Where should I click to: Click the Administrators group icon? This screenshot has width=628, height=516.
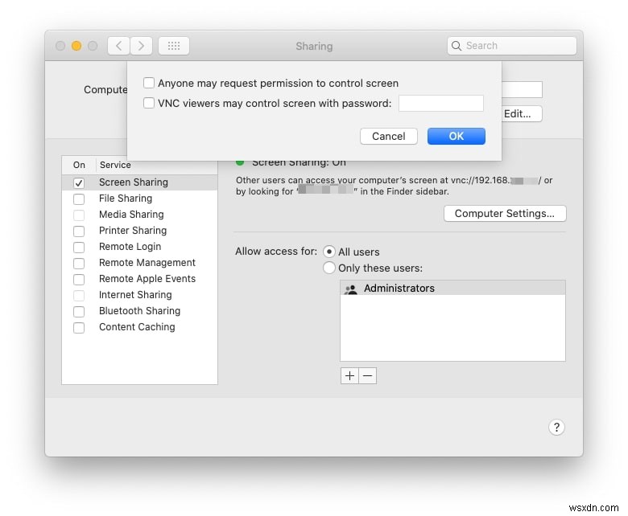point(351,289)
